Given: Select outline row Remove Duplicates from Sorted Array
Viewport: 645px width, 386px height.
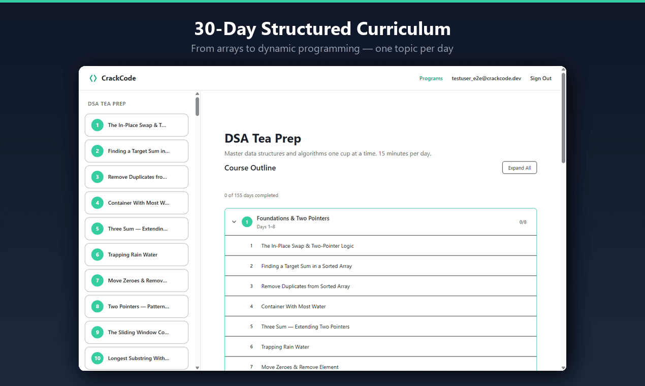Looking at the screenshot, I should tap(380, 286).
